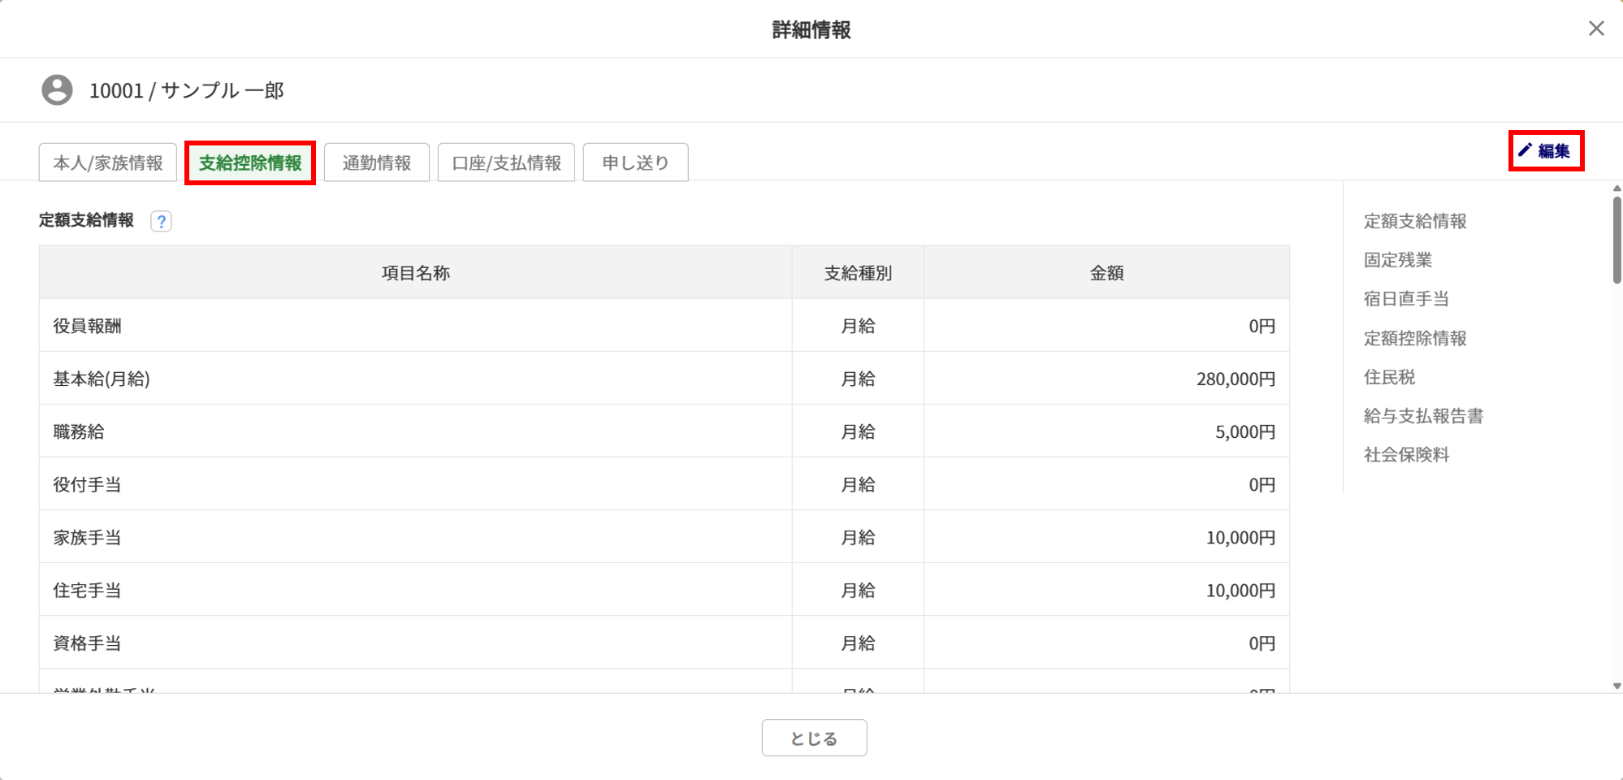Image resolution: width=1623 pixels, height=780 pixels.
Task: Click the pencil edit button
Action: (1545, 151)
